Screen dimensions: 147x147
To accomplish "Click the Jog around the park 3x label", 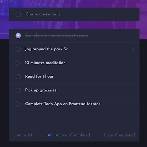I will [46, 49].
